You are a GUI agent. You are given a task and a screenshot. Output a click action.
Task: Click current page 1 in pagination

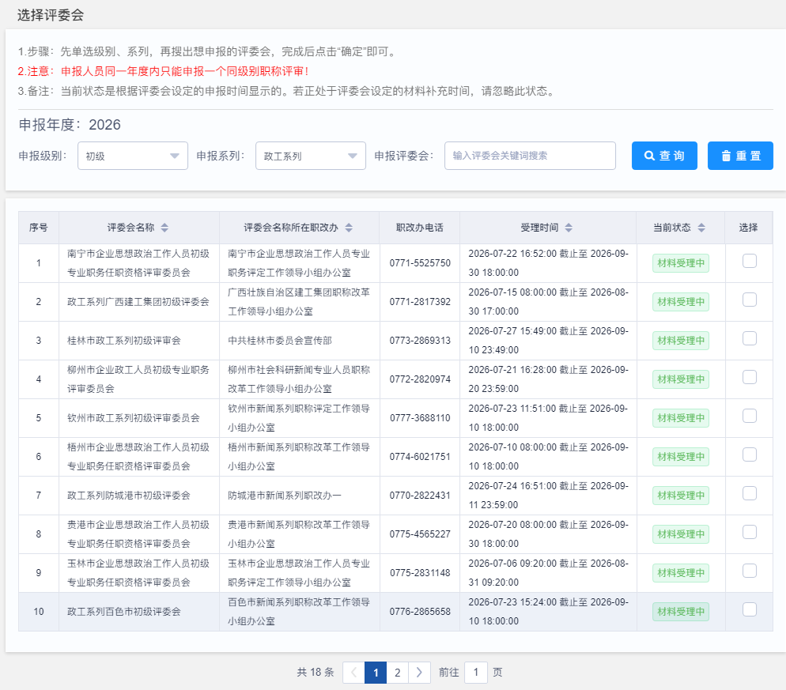[376, 673]
